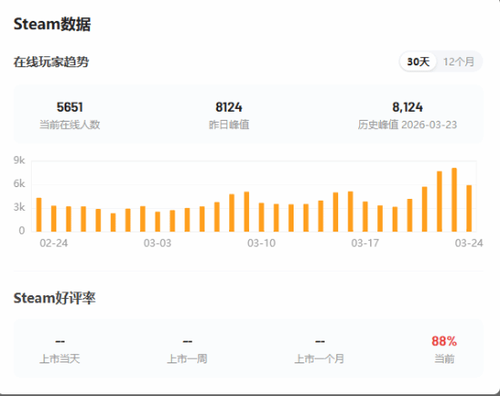Click the 02-24 axis date label

pos(54,243)
